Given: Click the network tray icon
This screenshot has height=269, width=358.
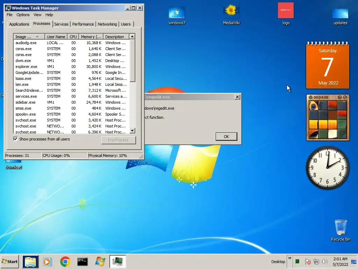Looking at the screenshot, I should coord(316,261).
